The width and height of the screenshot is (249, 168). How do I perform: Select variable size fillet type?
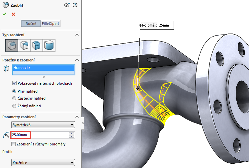tap(24, 45)
